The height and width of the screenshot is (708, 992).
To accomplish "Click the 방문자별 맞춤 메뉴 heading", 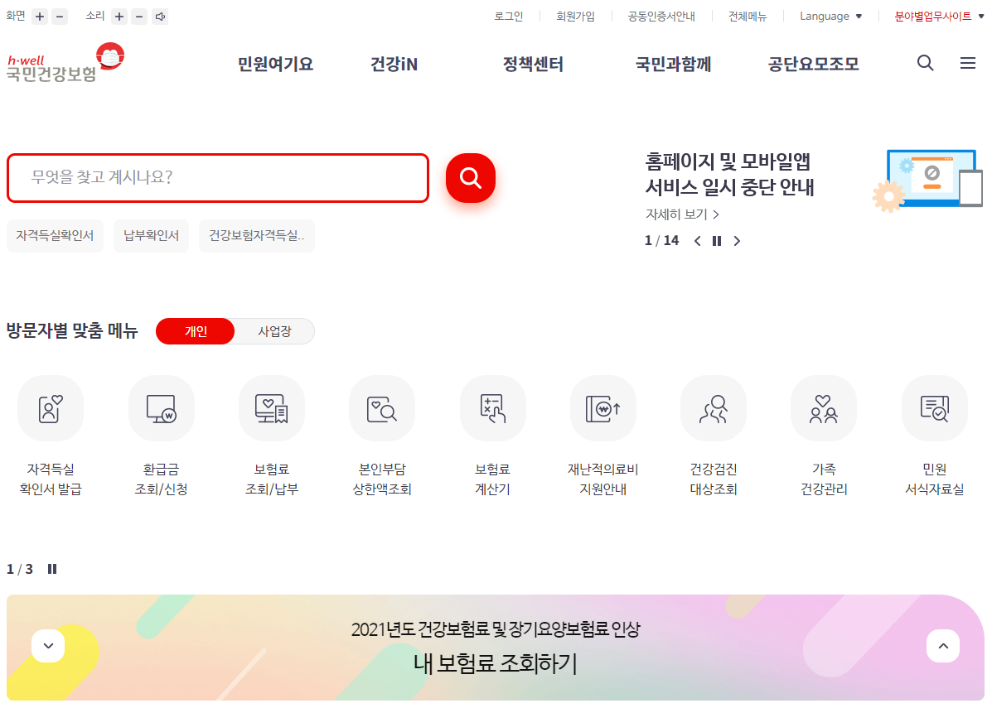I will coord(72,330).
